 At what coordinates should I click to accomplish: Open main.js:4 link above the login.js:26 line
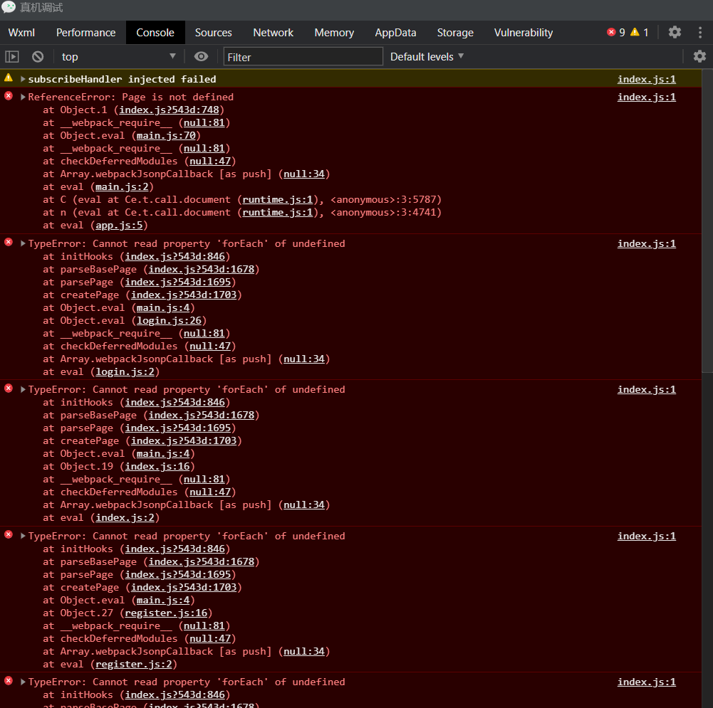click(x=163, y=308)
